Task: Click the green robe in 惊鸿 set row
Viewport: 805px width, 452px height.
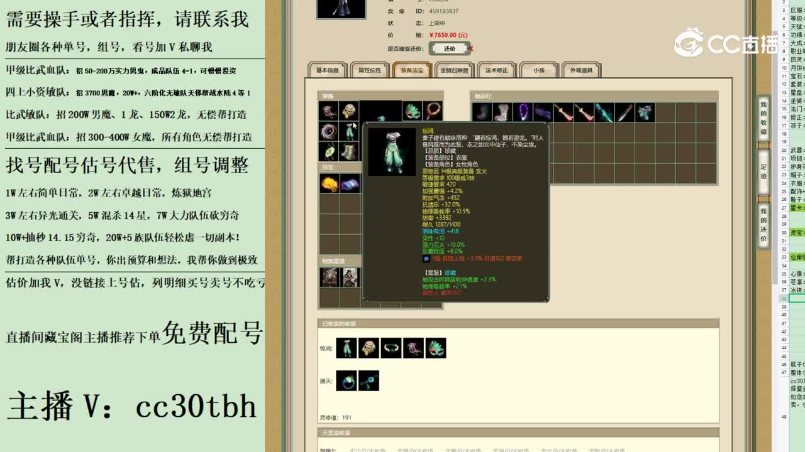Action: [x=347, y=348]
